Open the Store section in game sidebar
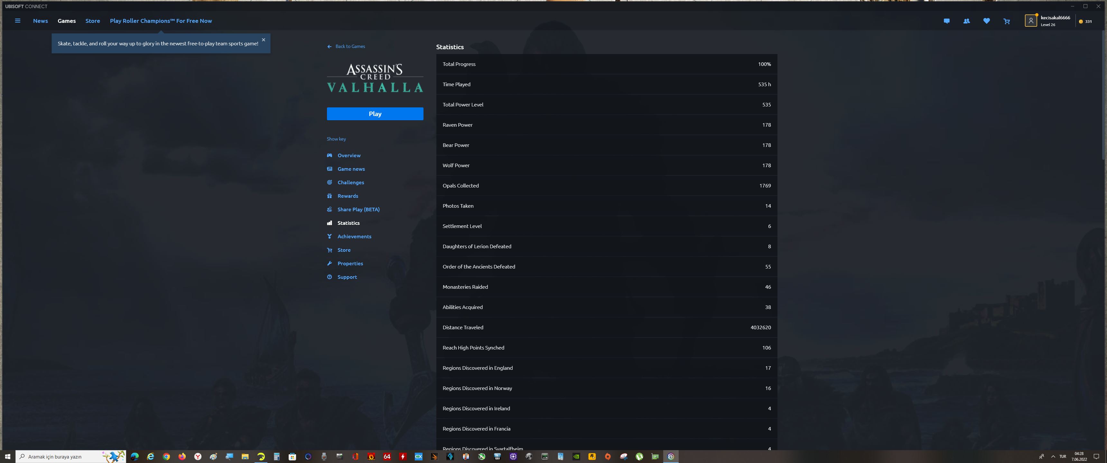Image resolution: width=1107 pixels, height=463 pixels. point(344,250)
